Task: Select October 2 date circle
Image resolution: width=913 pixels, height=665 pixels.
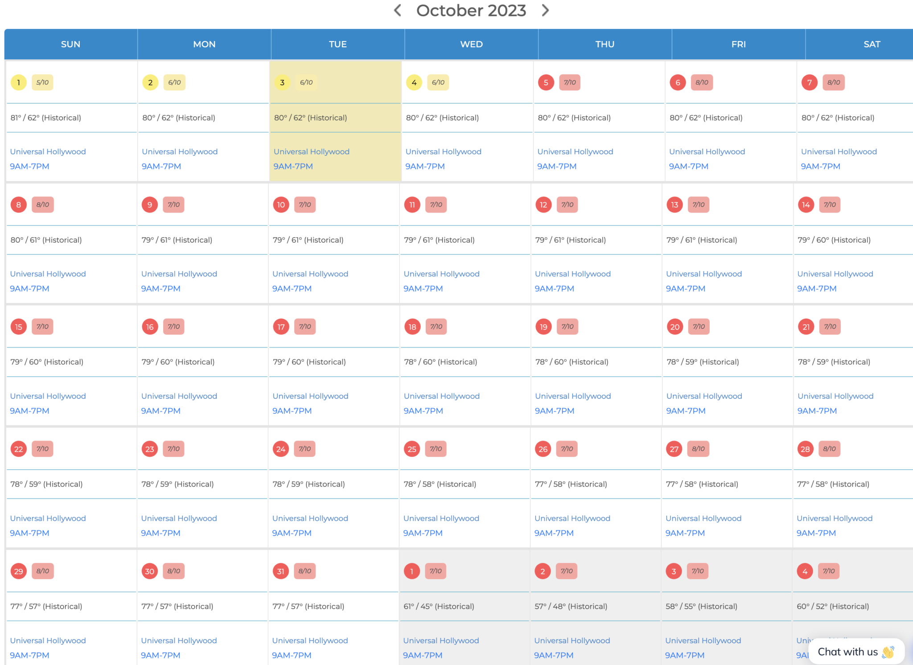Action: click(x=150, y=82)
